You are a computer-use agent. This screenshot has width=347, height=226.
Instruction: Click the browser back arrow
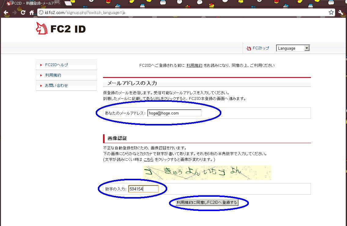6,12
